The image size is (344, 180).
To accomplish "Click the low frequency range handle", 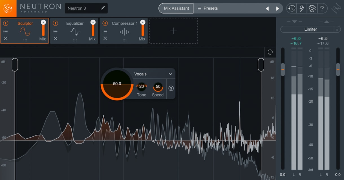I will (15, 65).
